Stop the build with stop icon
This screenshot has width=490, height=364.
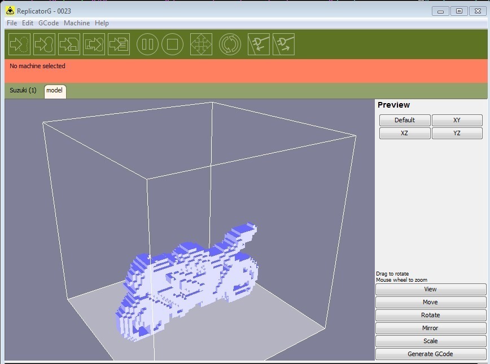tap(173, 45)
